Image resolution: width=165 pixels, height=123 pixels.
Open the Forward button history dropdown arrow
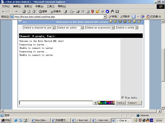click(x=20, y=12)
